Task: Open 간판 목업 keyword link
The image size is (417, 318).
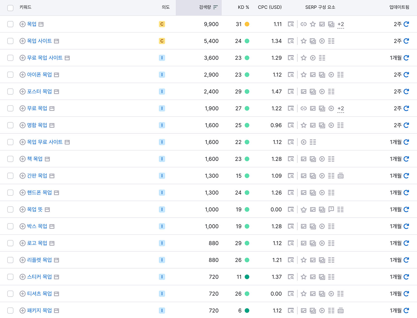Action: (x=37, y=176)
